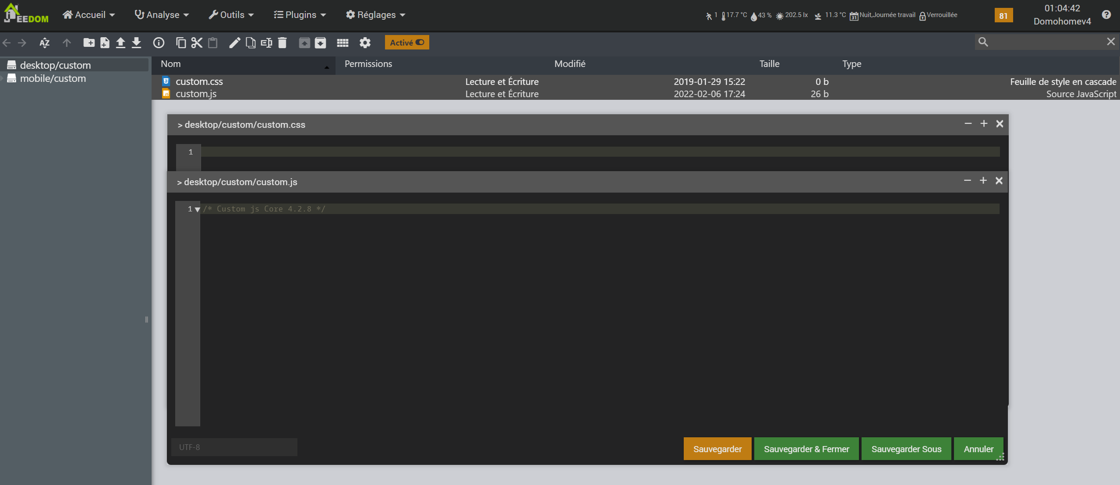Switch the file list view with the grid icon

pyautogui.click(x=343, y=42)
